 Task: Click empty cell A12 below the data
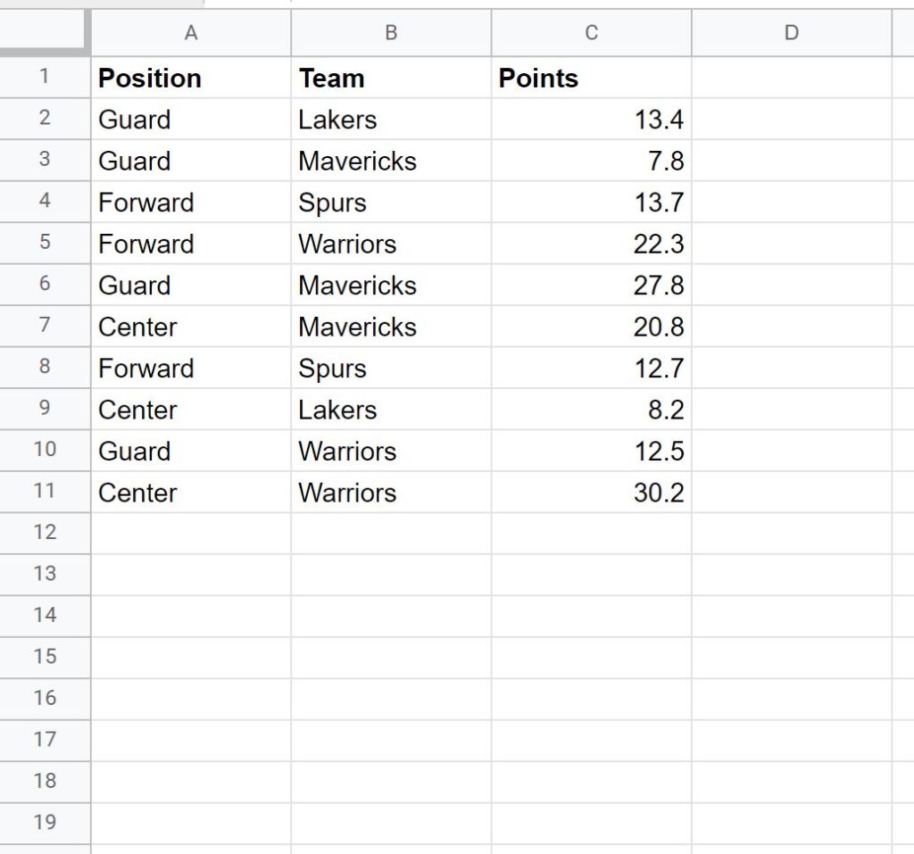(x=190, y=534)
